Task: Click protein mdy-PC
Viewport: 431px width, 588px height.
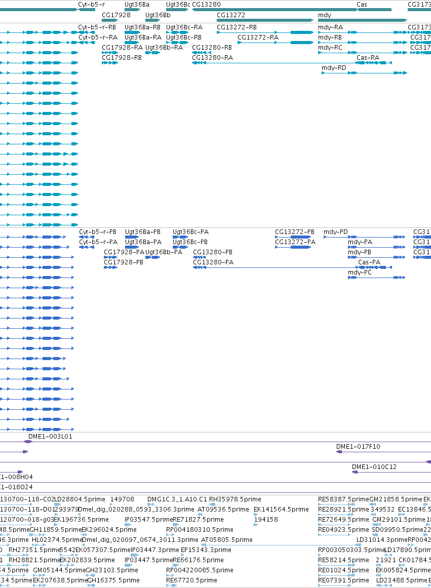Action: [x=360, y=272]
